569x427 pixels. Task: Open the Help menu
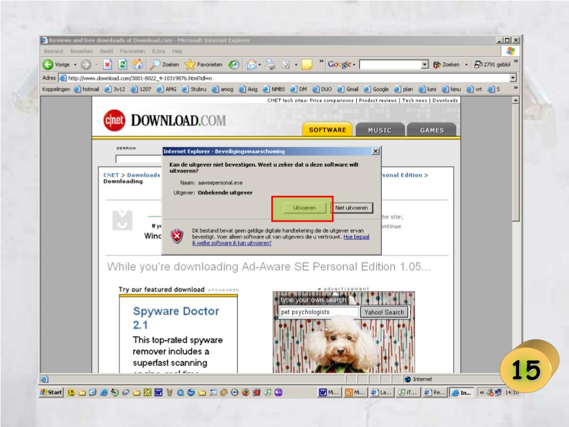point(177,51)
